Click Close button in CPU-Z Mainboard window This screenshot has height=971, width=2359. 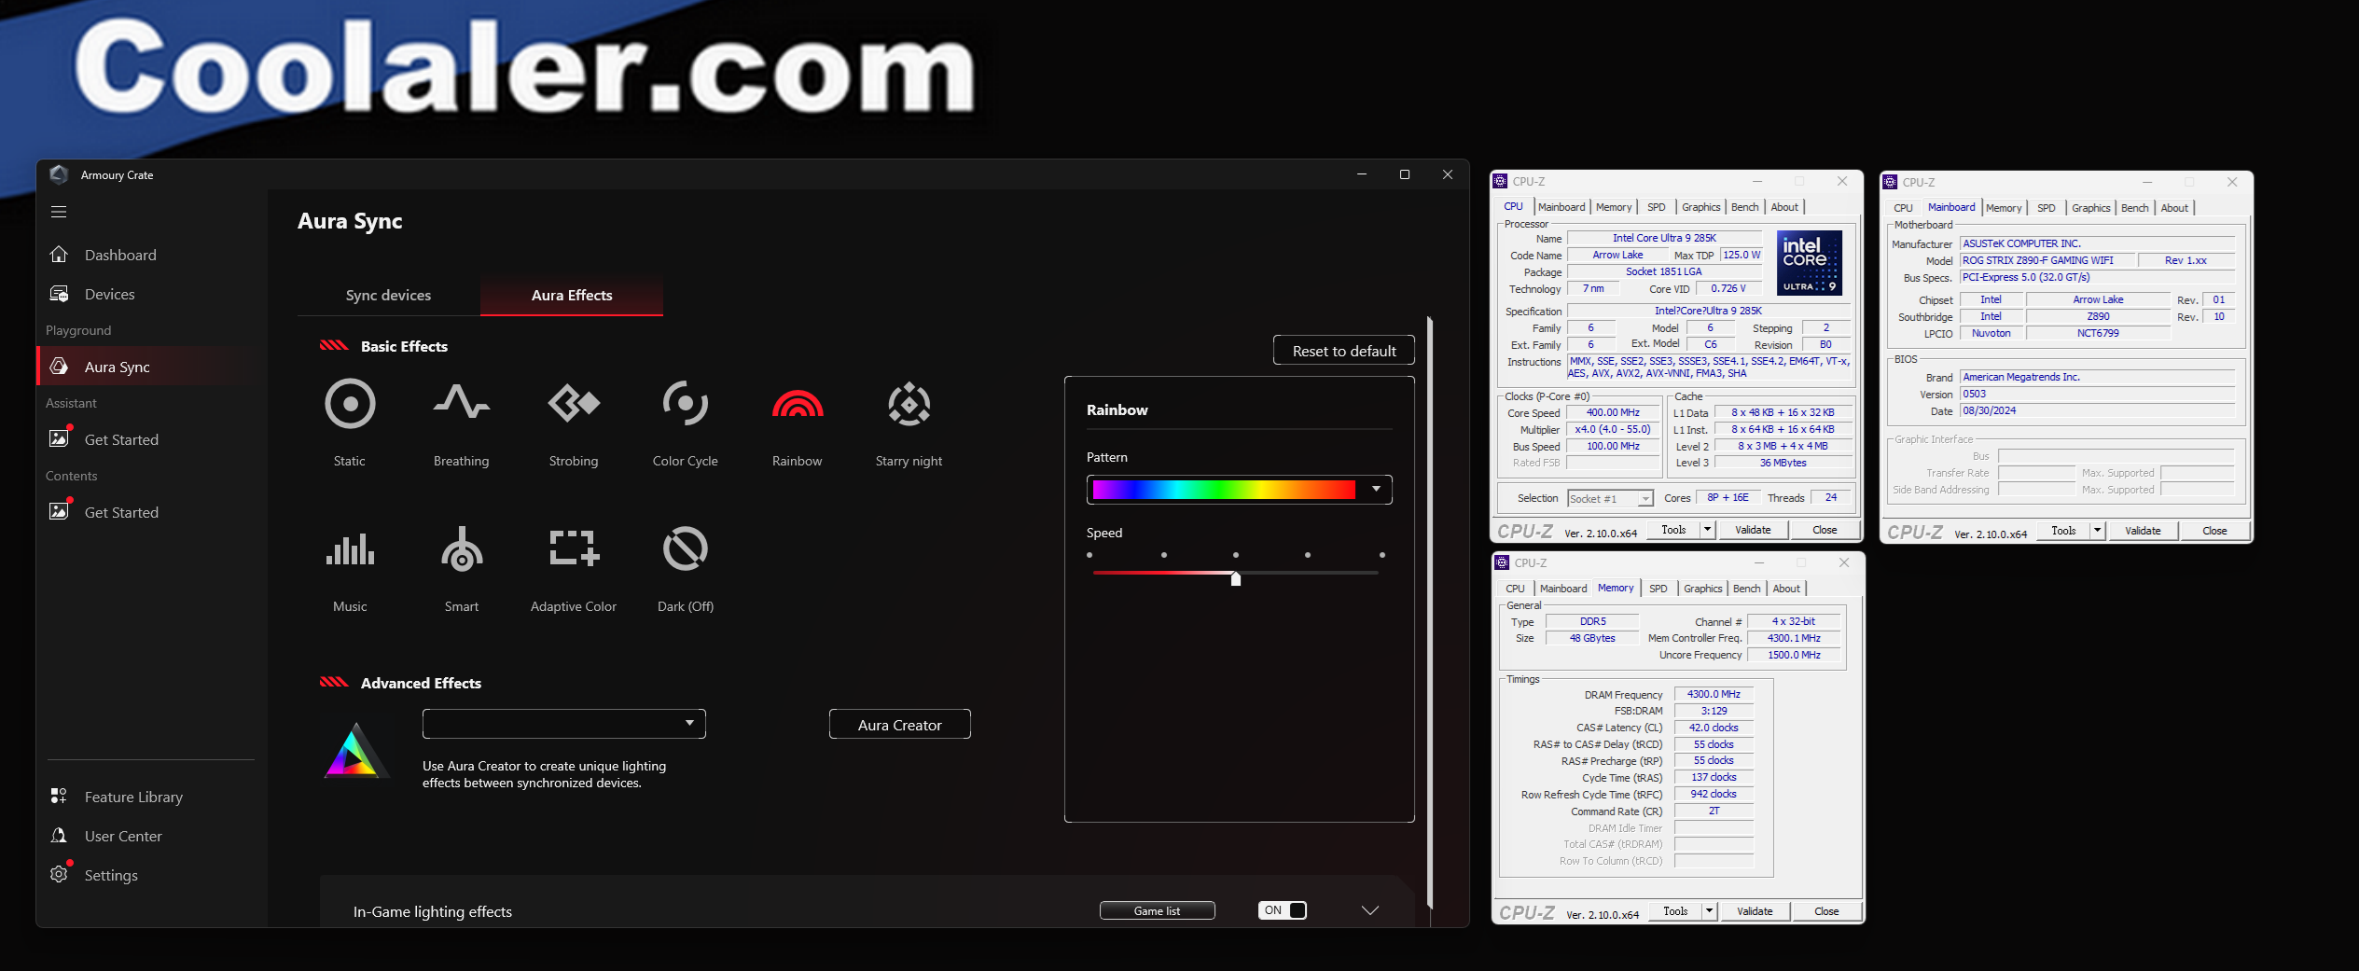tap(2214, 531)
